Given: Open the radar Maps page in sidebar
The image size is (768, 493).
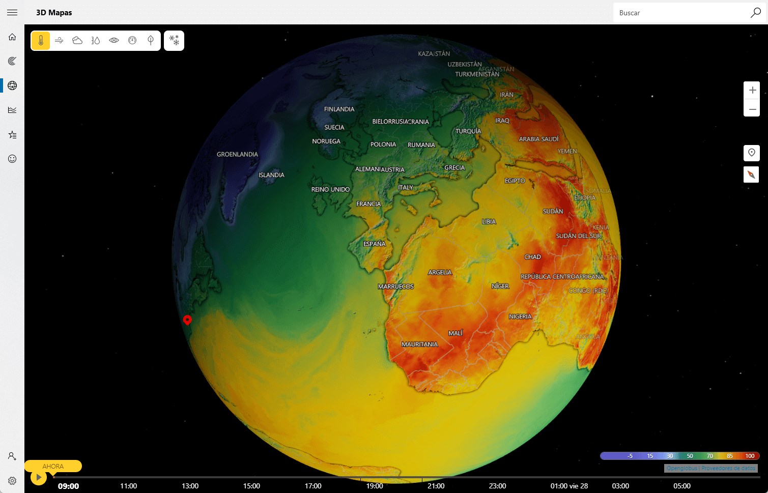Looking at the screenshot, I should pos(12,61).
